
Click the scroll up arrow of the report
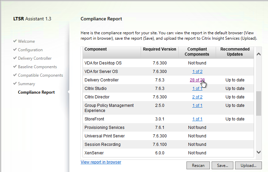(x=258, y=54)
